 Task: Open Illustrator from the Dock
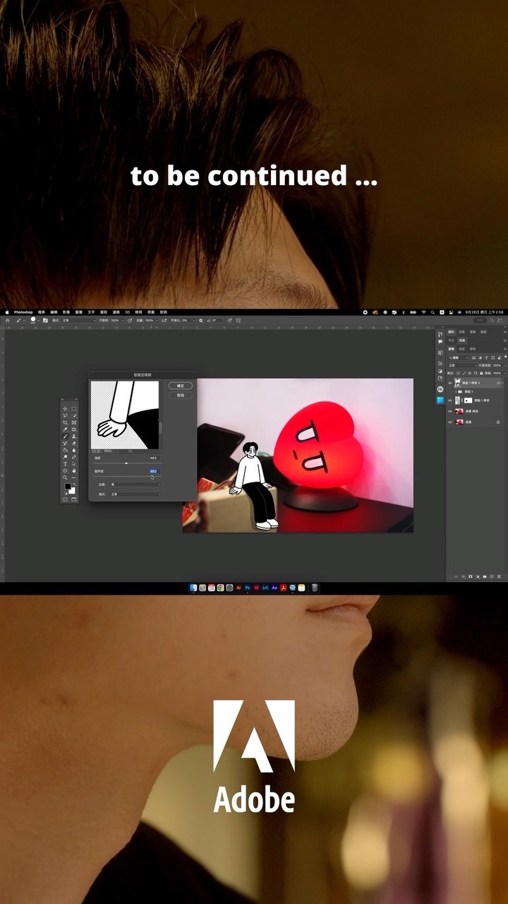coord(238,588)
